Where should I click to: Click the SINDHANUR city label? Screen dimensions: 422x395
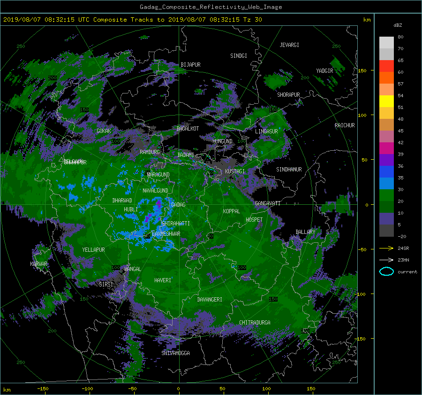tap(289, 170)
